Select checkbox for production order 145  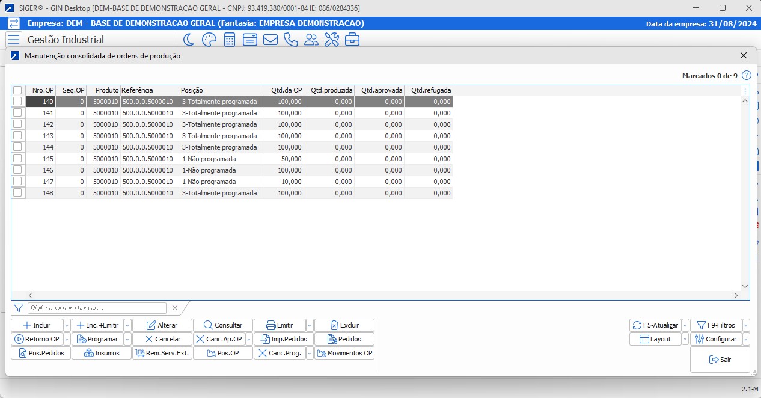(x=18, y=159)
